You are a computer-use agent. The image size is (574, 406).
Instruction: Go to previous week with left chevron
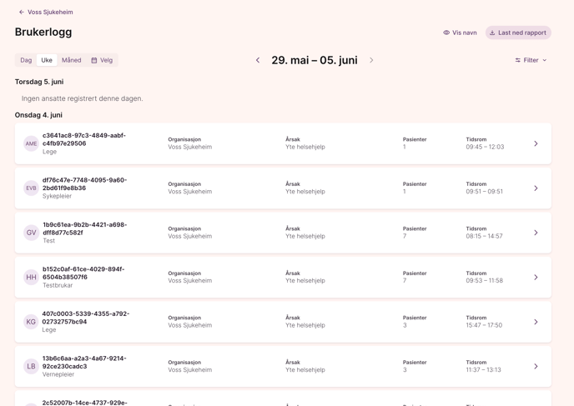tap(258, 60)
